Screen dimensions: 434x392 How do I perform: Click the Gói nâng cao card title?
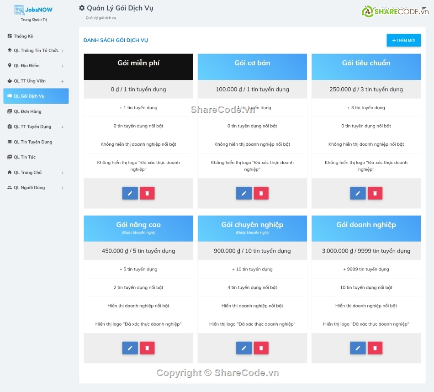[x=138, y=225]
